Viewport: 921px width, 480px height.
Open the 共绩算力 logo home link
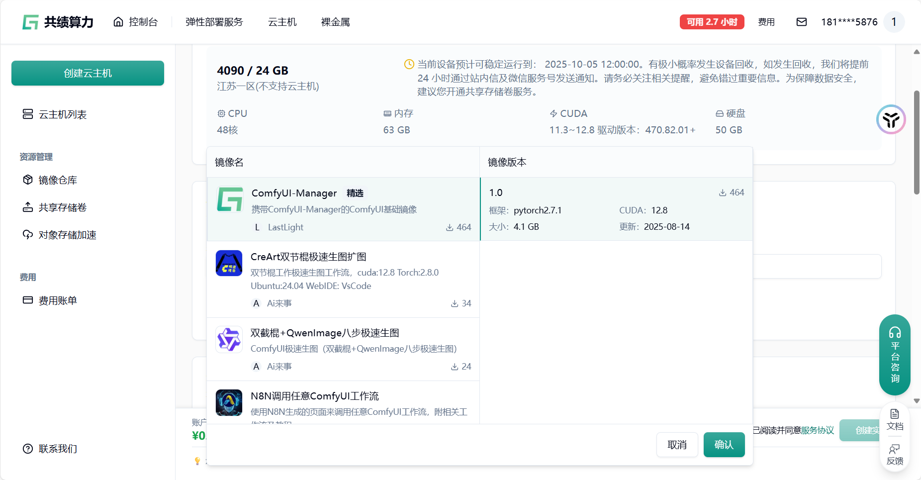[58, 22]
